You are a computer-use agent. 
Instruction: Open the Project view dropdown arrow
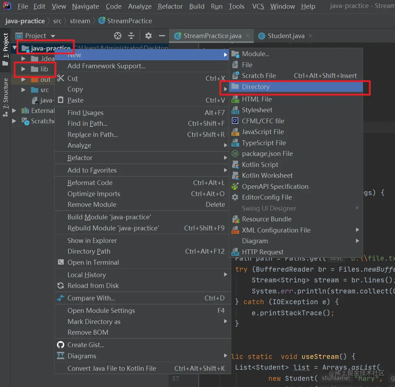53,36
